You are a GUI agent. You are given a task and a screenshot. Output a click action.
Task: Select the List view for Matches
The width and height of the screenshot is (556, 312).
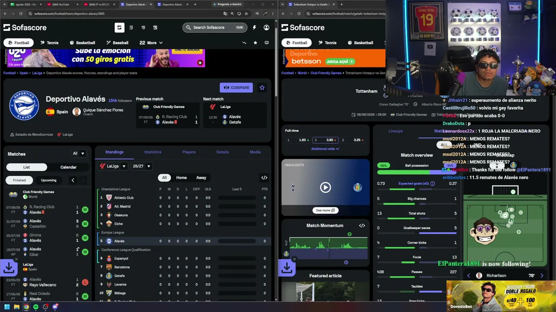point(26,167)
